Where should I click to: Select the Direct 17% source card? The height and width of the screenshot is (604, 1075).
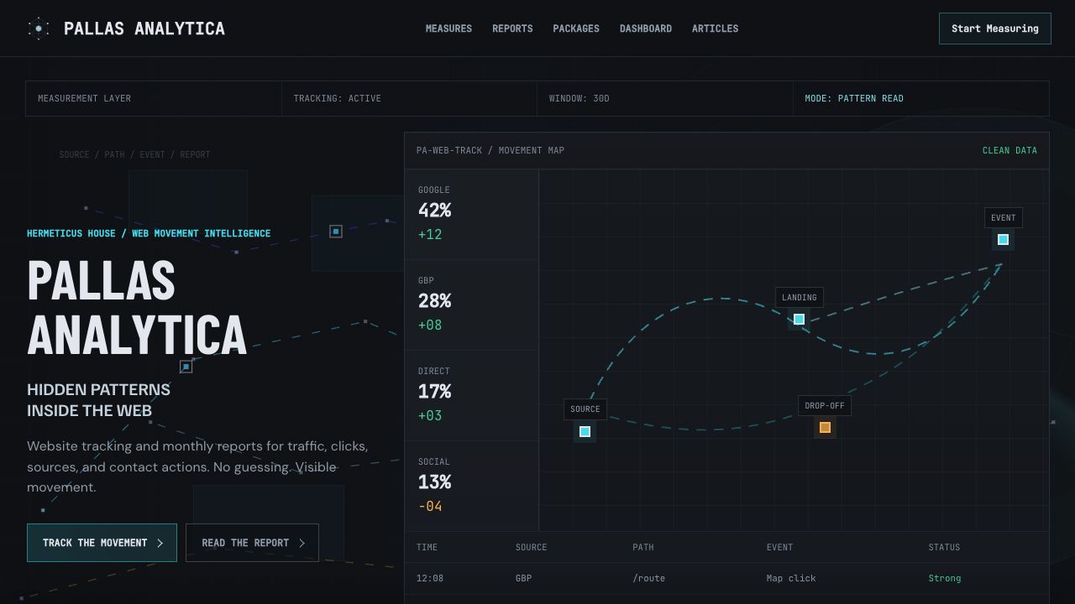click(471, 395)
